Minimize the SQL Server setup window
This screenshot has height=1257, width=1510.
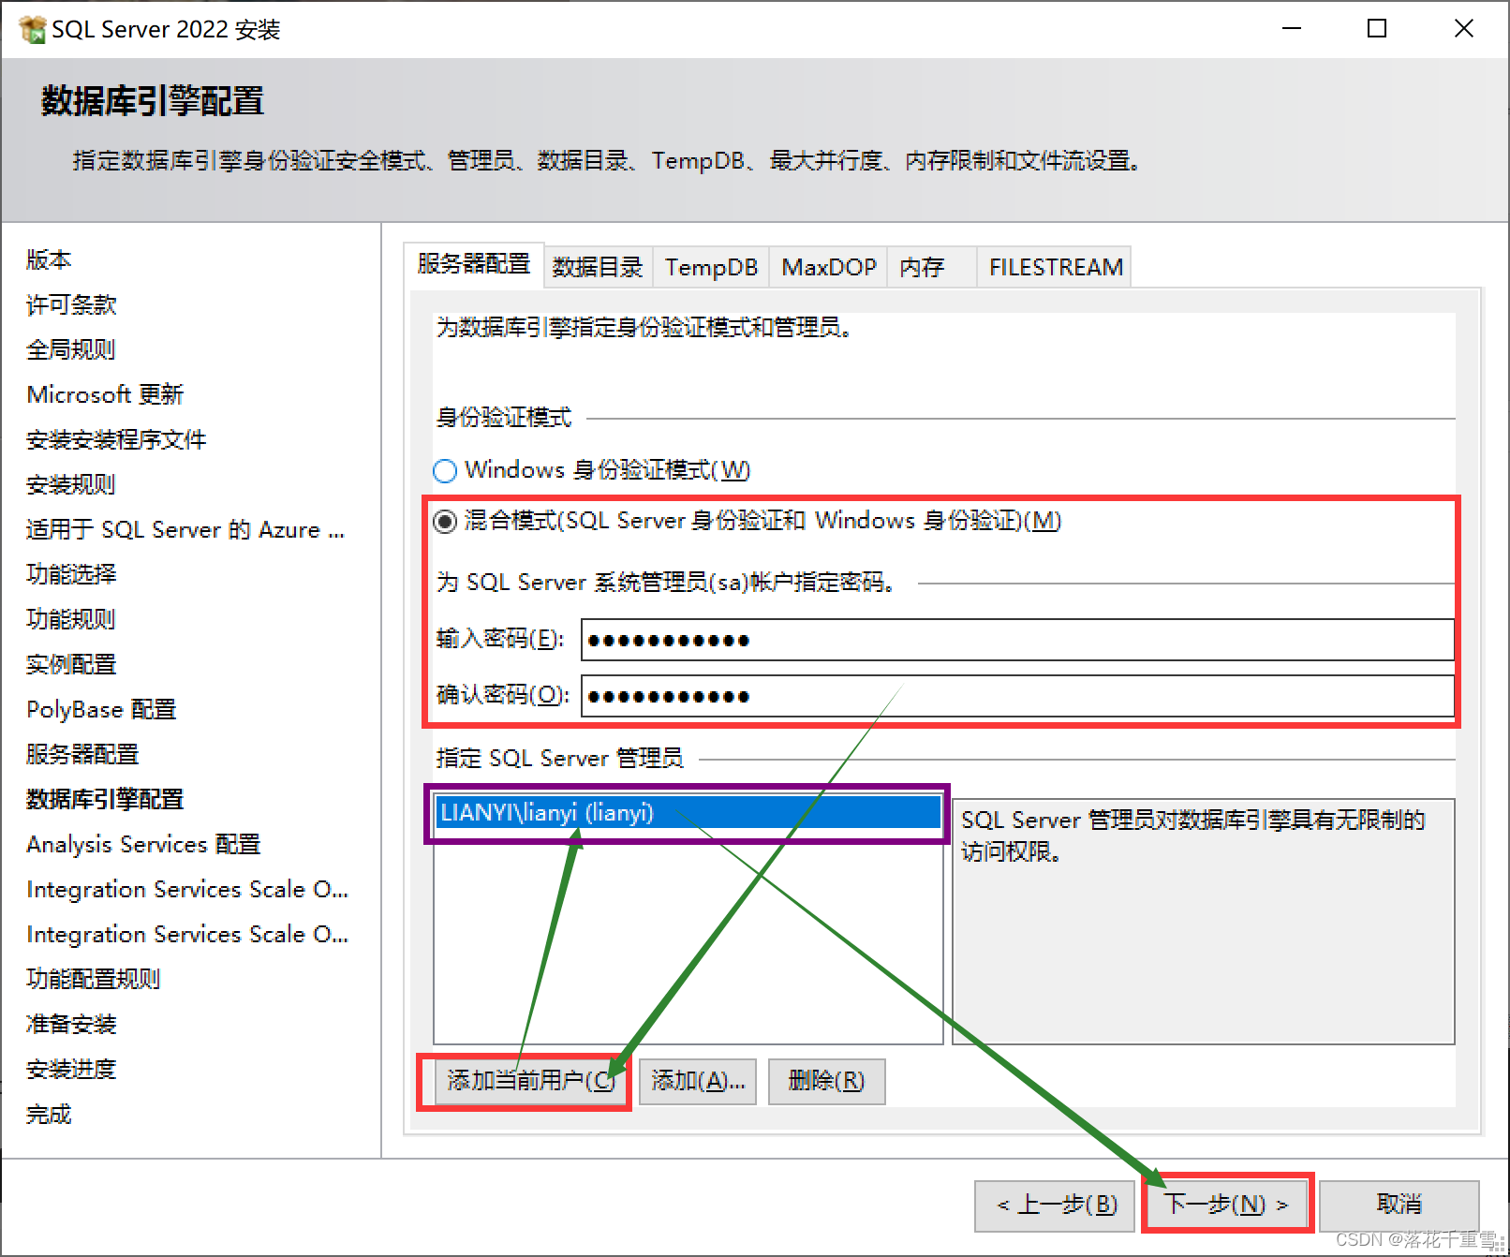(x=1292, y=29)
